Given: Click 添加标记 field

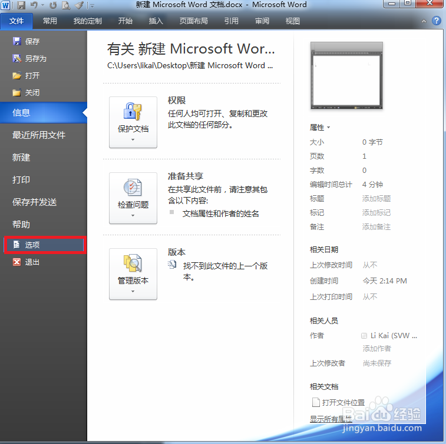Looking at the screenshot, I should click(376, 213).
